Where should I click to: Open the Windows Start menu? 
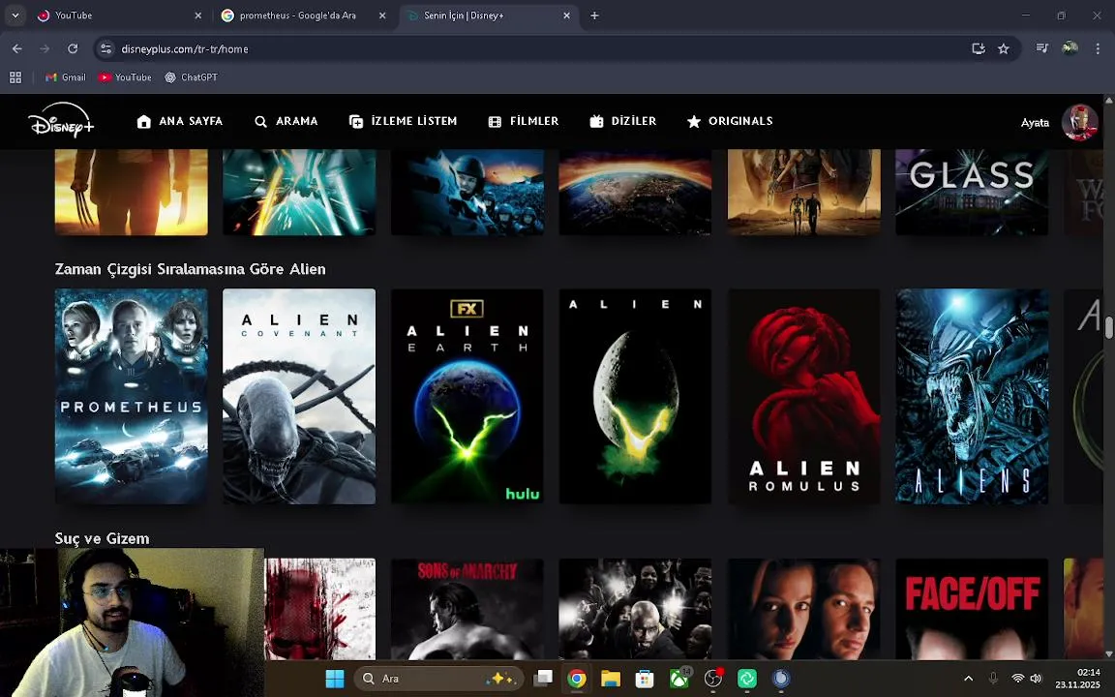tap(334, 679)
